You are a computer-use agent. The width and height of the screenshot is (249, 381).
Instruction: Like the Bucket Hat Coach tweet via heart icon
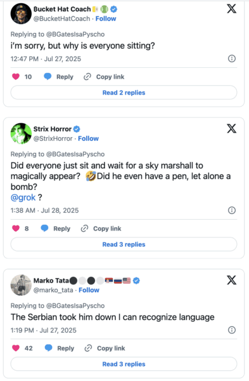coord(16,77)
